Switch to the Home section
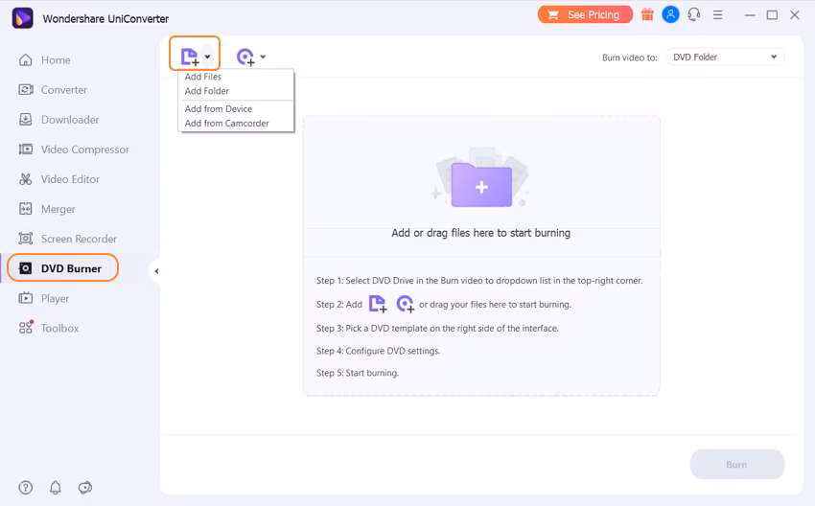The width and height of the screenshot is (815, 506). point(56,60)
